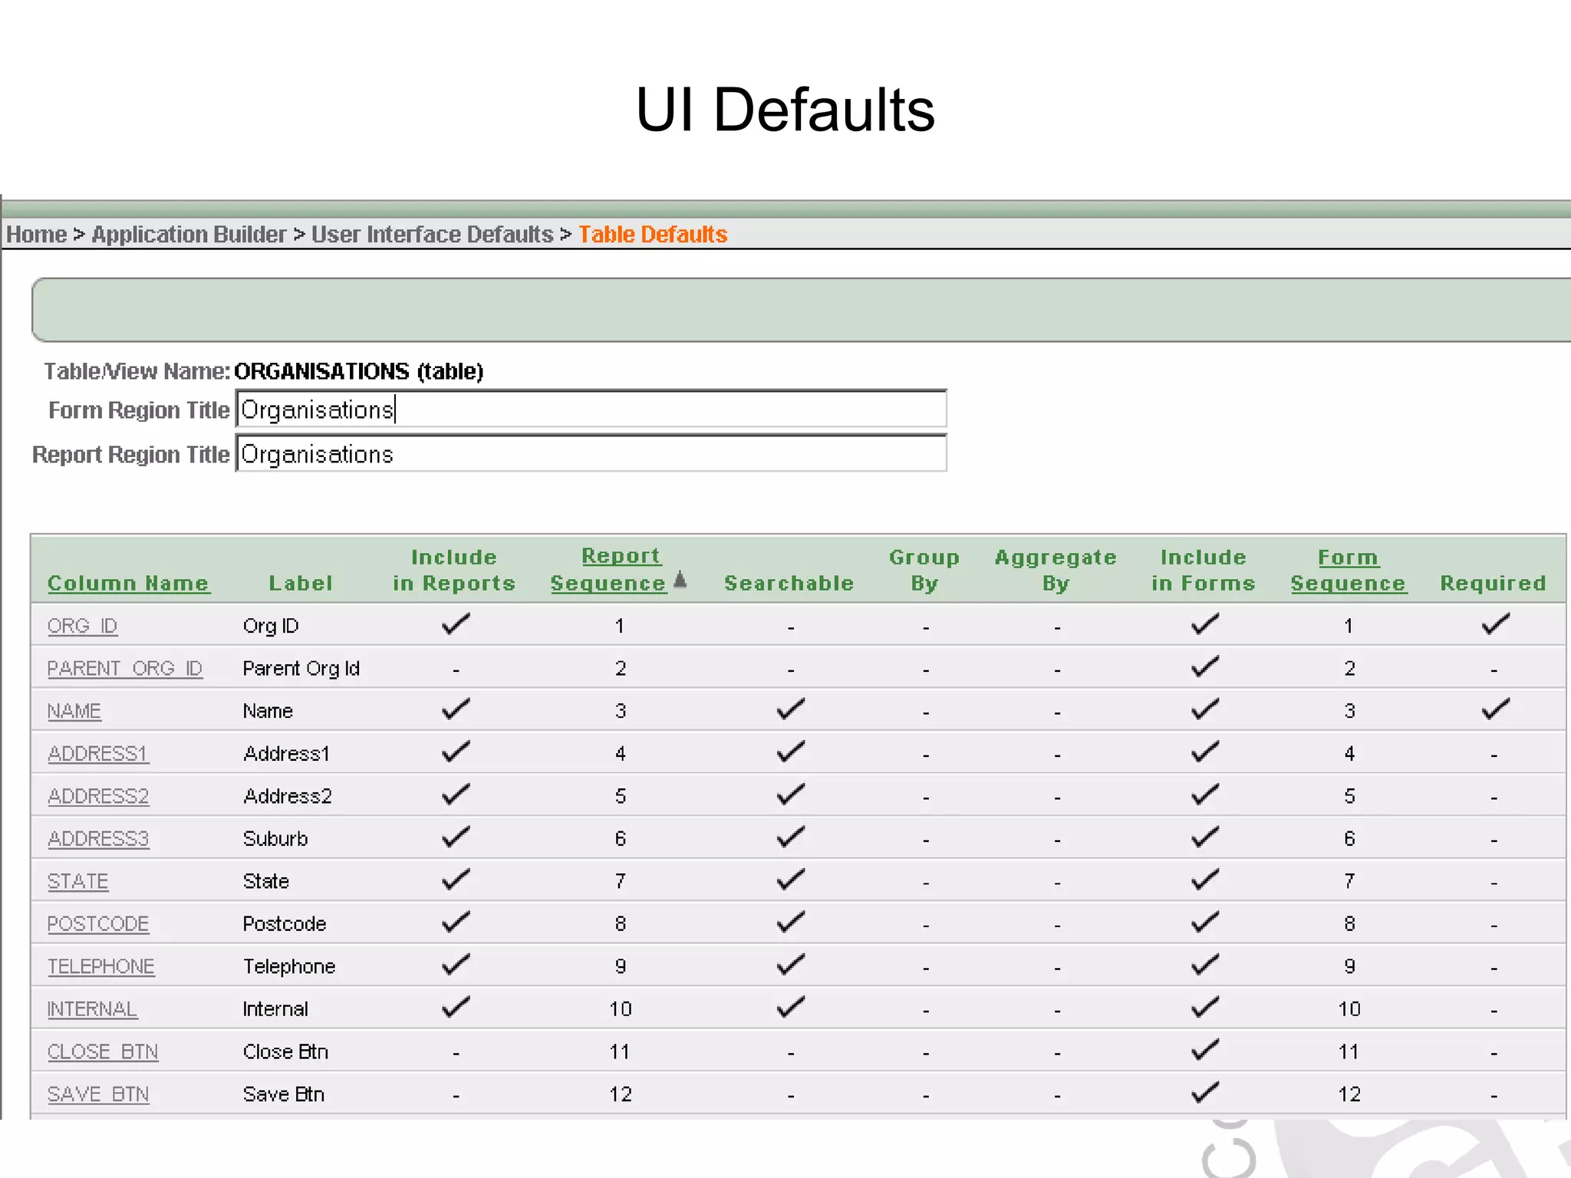This screenshot has height=1178, width=1571.
Task: Click the Include in Reports checkmark for STATE
Action: (456, 880)
